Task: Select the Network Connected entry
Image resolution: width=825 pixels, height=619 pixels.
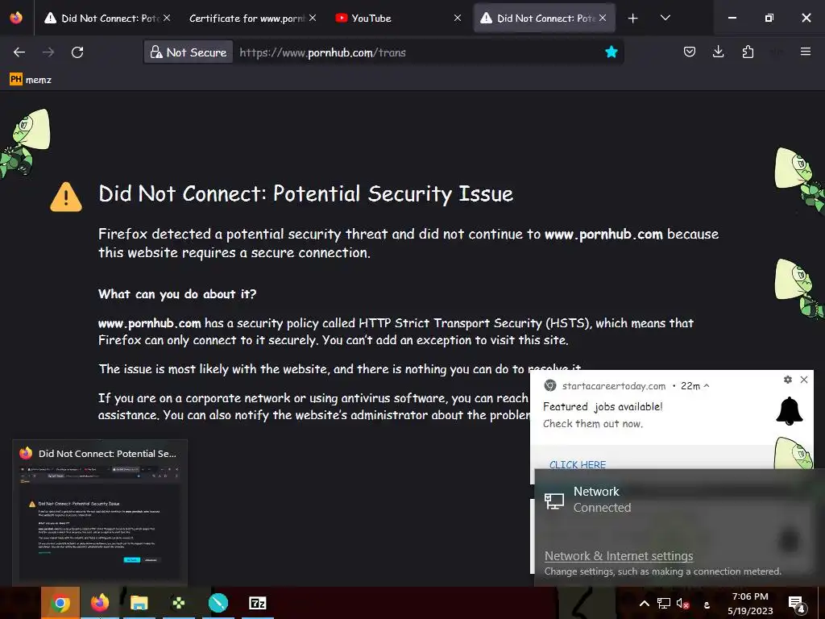Action: pos(678,500)
